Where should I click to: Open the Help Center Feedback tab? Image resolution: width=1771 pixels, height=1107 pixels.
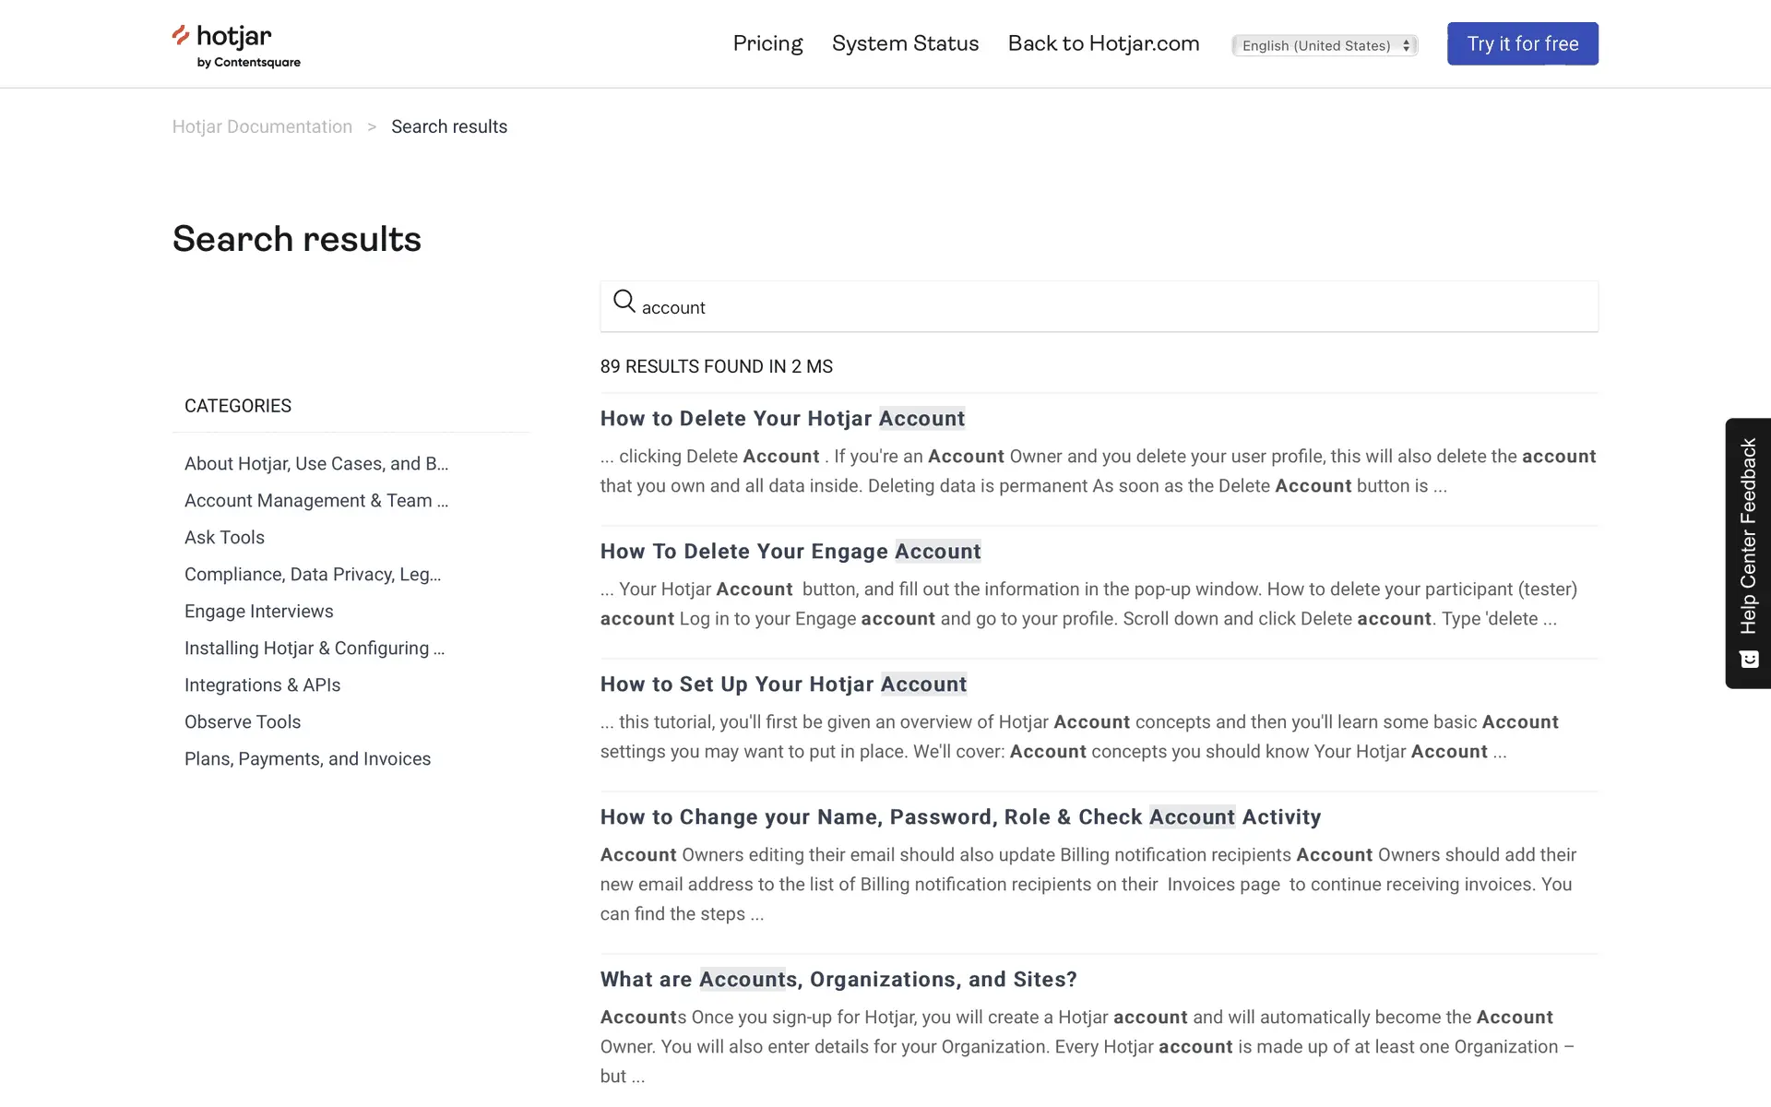[1748, 537]
